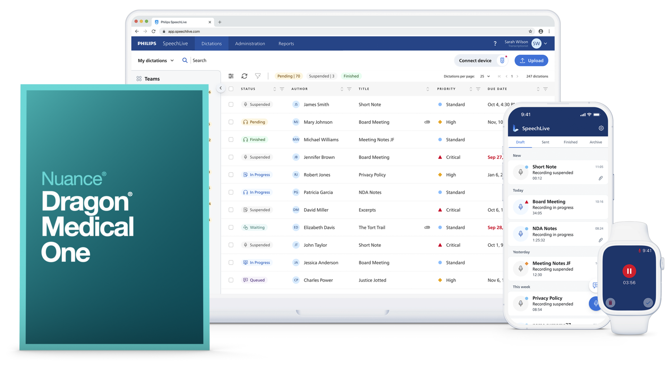Check the Jennifer Brown row checkbox
The image size is (666, 367).
tap(231, 157)
